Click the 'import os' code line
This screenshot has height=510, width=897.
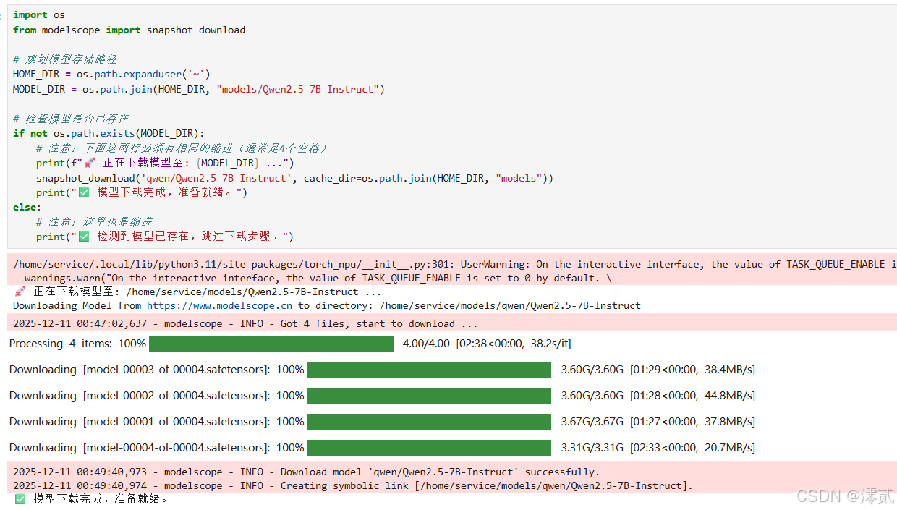click(x=39, y=14)
